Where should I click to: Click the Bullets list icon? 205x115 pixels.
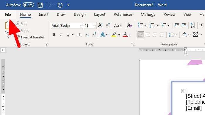[x=141, y=25]
